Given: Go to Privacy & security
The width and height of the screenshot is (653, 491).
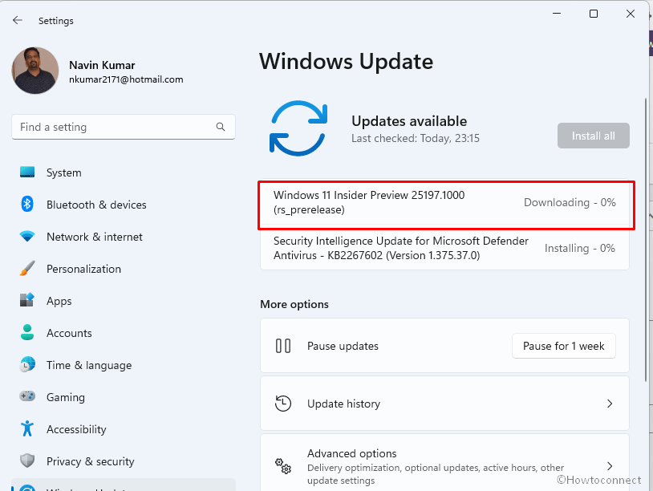Looking at the screenshot, I should pyautogui.click(x=124, y=461).
